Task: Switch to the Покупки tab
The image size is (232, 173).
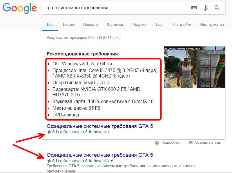Action: tap(139, 25)
